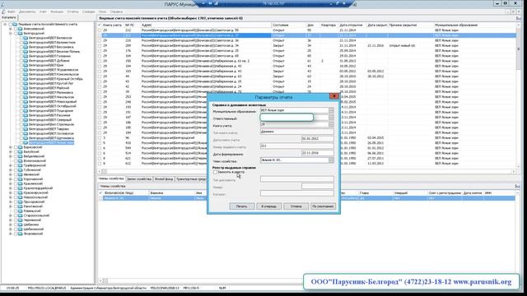Sort by the Состояние column header
Viewport: 527px width, 296px height.
(288, 25)
